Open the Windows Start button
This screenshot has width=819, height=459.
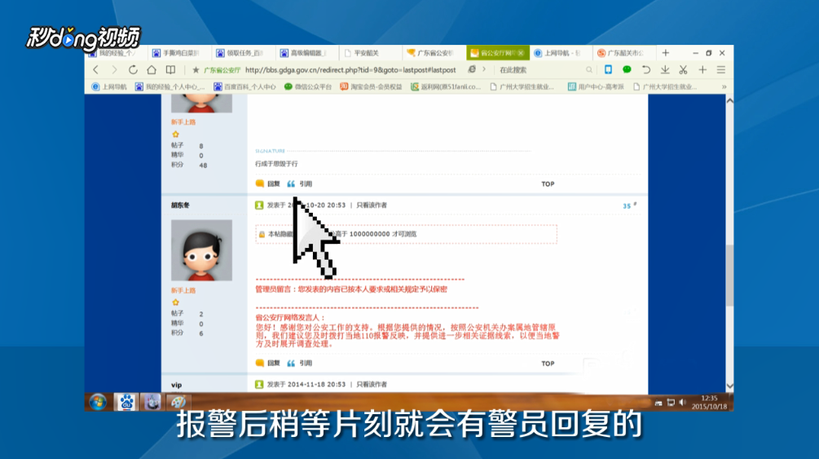[98, 402]
